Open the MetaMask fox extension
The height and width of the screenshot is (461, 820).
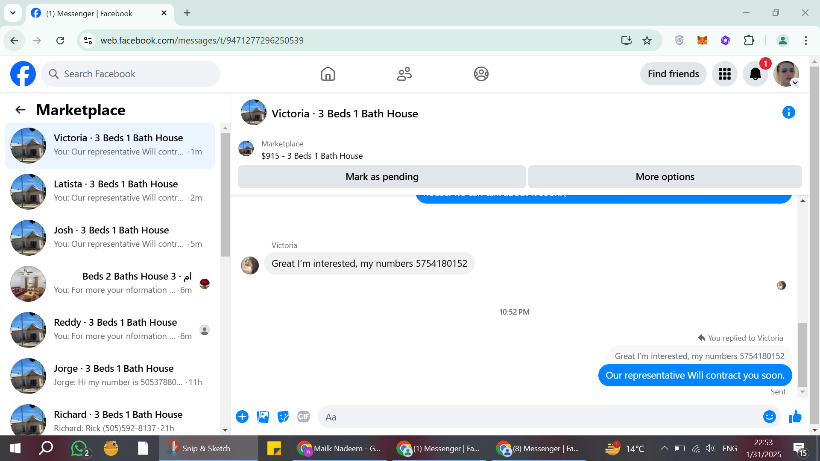coord(702,41)
